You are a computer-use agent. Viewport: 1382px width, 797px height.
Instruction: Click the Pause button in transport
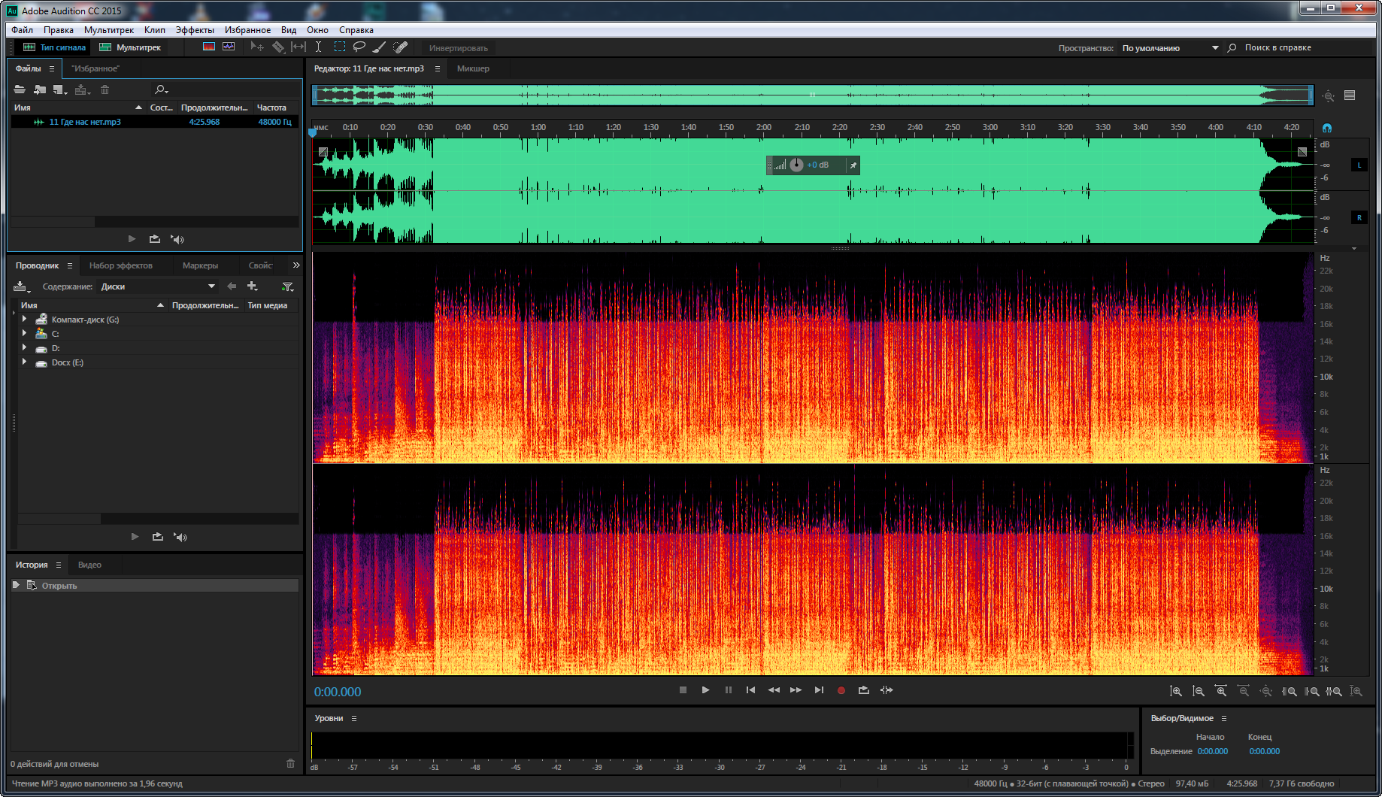(728, 690)
